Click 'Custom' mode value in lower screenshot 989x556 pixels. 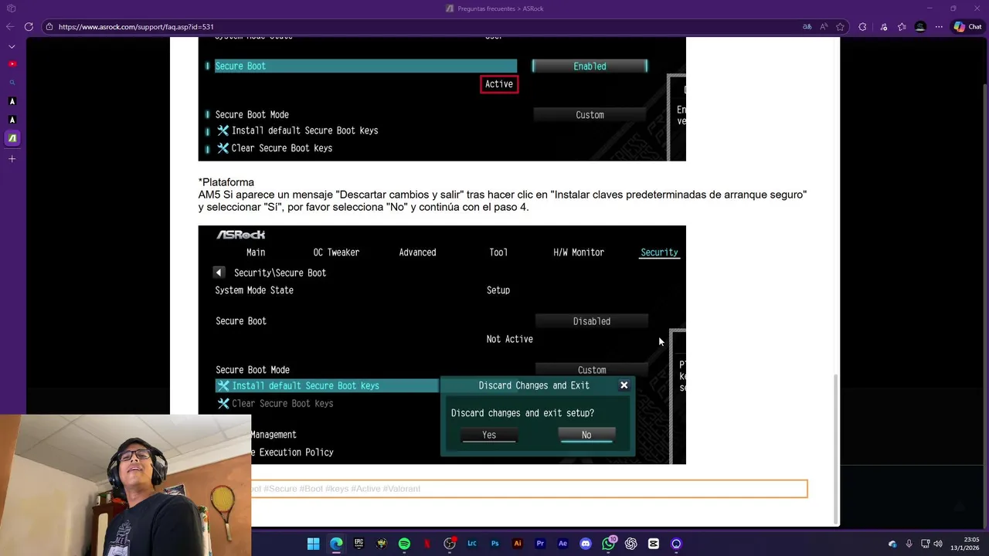click(x=592, y=370)
